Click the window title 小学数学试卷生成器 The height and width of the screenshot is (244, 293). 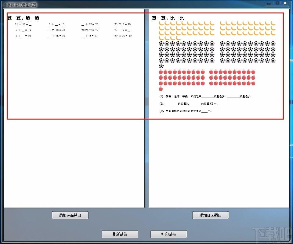coord(20,5)
